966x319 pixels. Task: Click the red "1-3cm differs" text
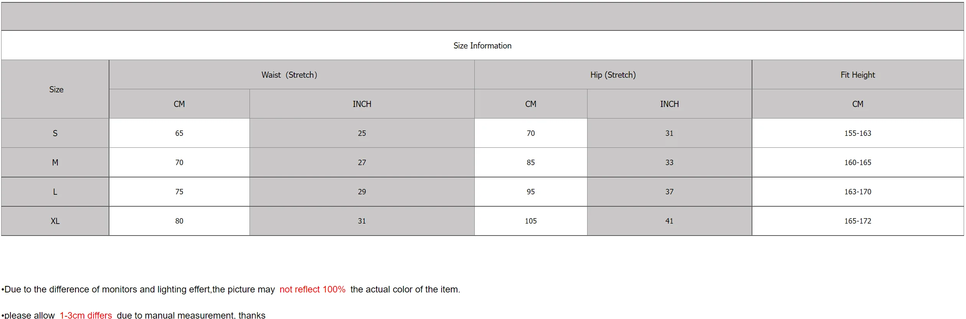click(x=85, y=315)
